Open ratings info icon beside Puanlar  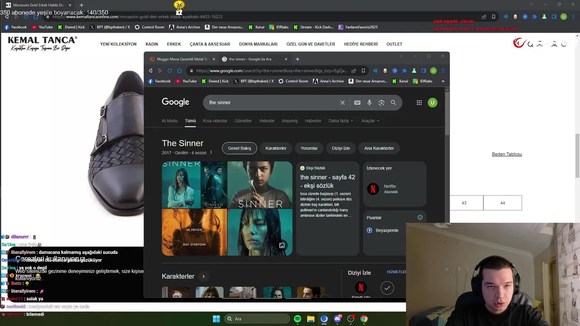[x=420, y=217]
